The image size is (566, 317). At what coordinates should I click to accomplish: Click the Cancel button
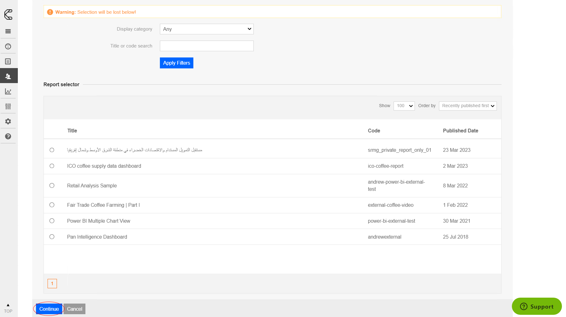click(74, 309)
